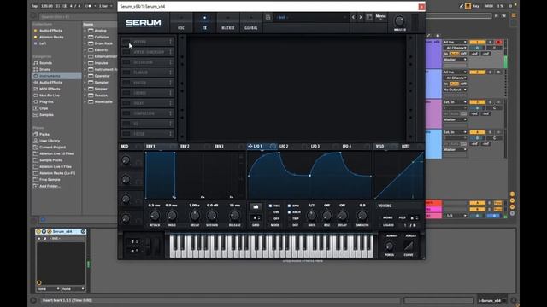
Task: Enable the Reverb effect
Action: tap(126, 42)
